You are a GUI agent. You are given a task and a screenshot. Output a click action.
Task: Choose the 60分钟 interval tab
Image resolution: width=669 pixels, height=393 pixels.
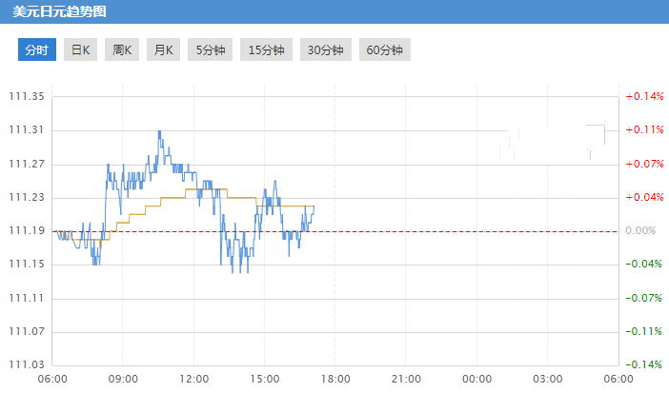point(384,50)
